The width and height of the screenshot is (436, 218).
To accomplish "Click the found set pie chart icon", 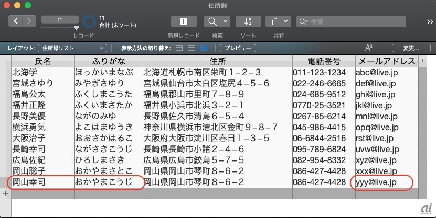I will pyautogui.click(x=90, y=21).
